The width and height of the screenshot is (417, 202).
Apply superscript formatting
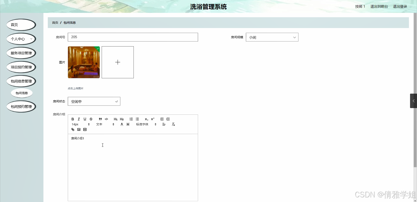153,119
